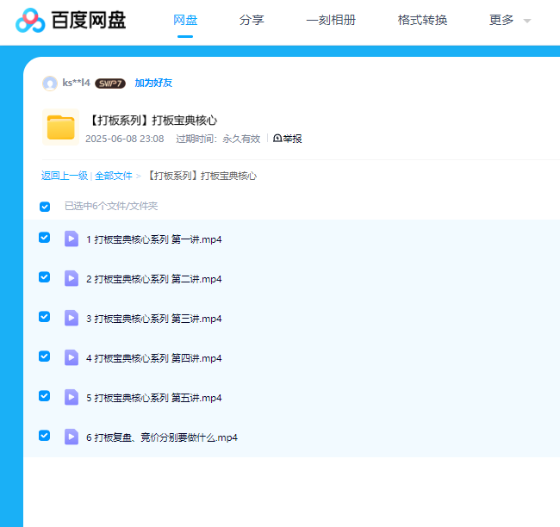Click the SVIP7 membership badge
This screenshot has height=527, width=560.
[110, 84]
